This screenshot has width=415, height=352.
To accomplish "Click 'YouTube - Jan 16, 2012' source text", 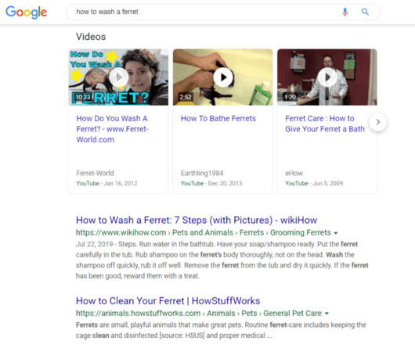I will pos(106,183).
